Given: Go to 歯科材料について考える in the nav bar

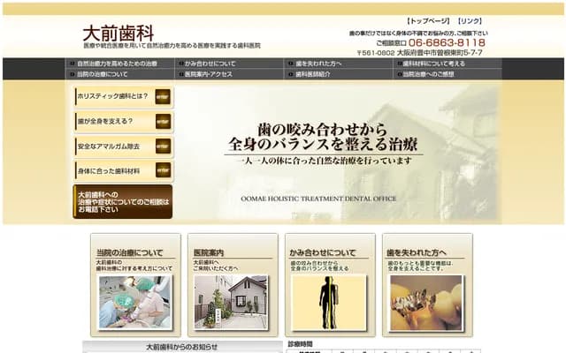Looking at the screenshot, I should point(433,64).
